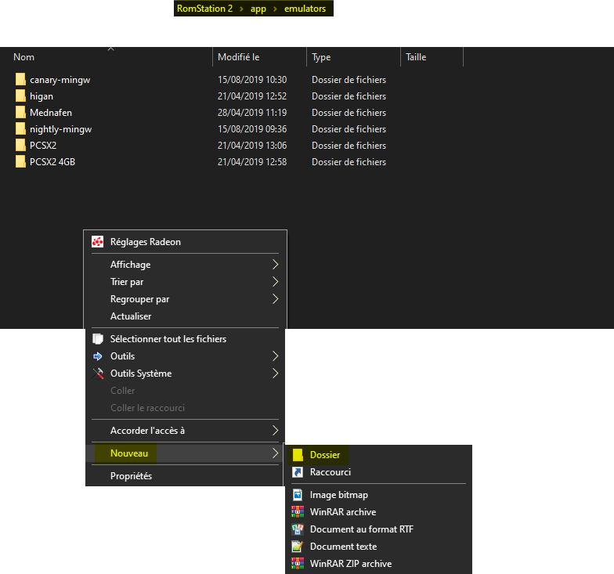Image resolution: width=614 pixels, height=574 pixels.
Task: Select Raccourci in the Nouveau submenu
Action: (x=378, y=471)
